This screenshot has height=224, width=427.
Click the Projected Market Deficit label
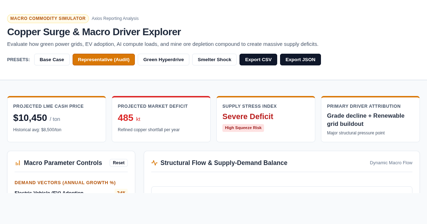pos(153,106)
